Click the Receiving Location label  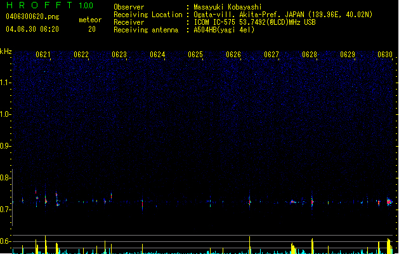(148, 15)
